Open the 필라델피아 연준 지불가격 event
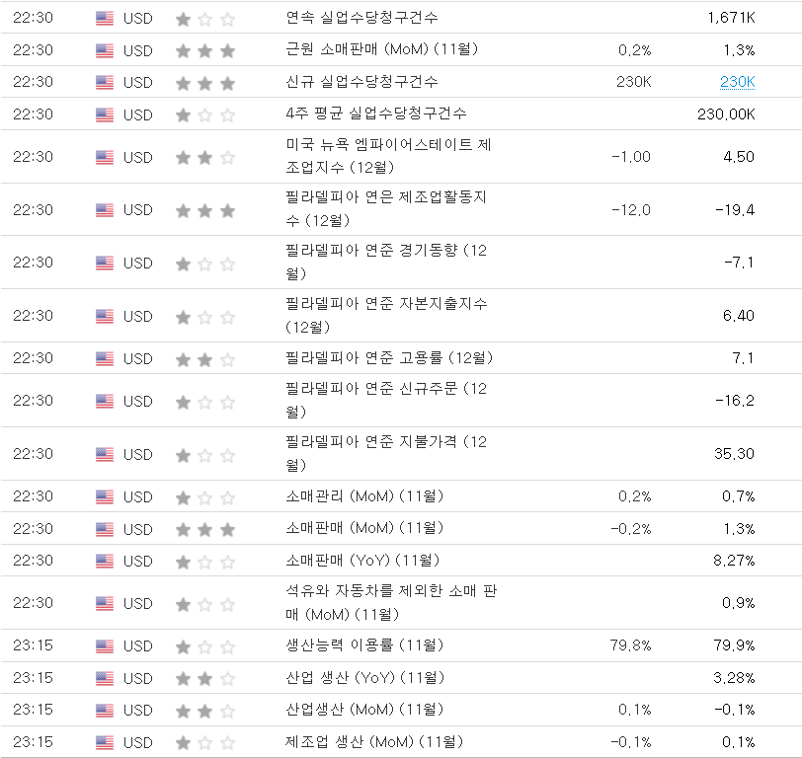The width and height of the screenshot is (802, 758). (385, 454)
